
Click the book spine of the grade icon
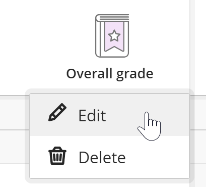(98, 36)
